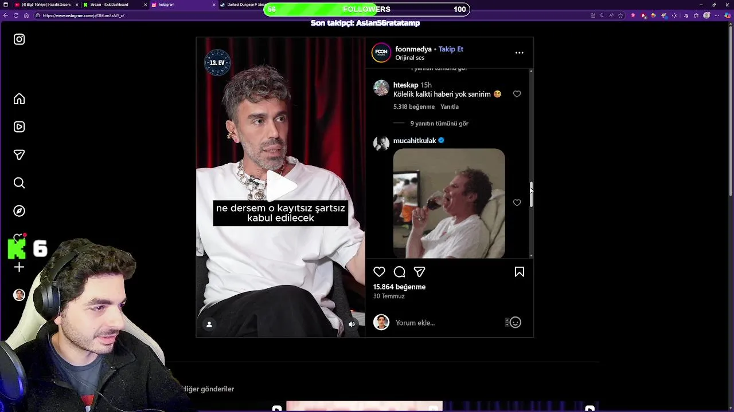This screenshot has height=412, width=734.
Task: Switch to the Instagram browser tab
Action: pyautogui.click(x=182, y=5)
